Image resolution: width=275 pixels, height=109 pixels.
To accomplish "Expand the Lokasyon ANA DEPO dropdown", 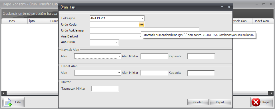I will click(x=142, y=18).
